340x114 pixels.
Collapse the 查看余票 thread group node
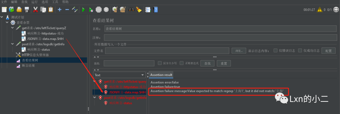tap(7, 22)
